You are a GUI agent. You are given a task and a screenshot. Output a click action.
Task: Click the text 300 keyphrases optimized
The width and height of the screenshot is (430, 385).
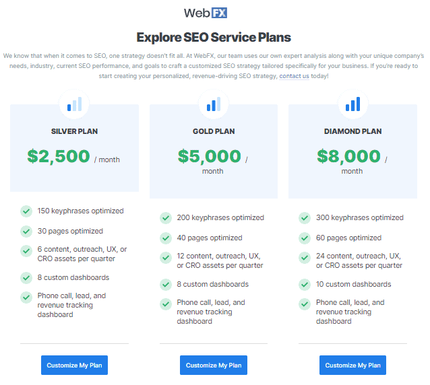[x=360, y=218]
